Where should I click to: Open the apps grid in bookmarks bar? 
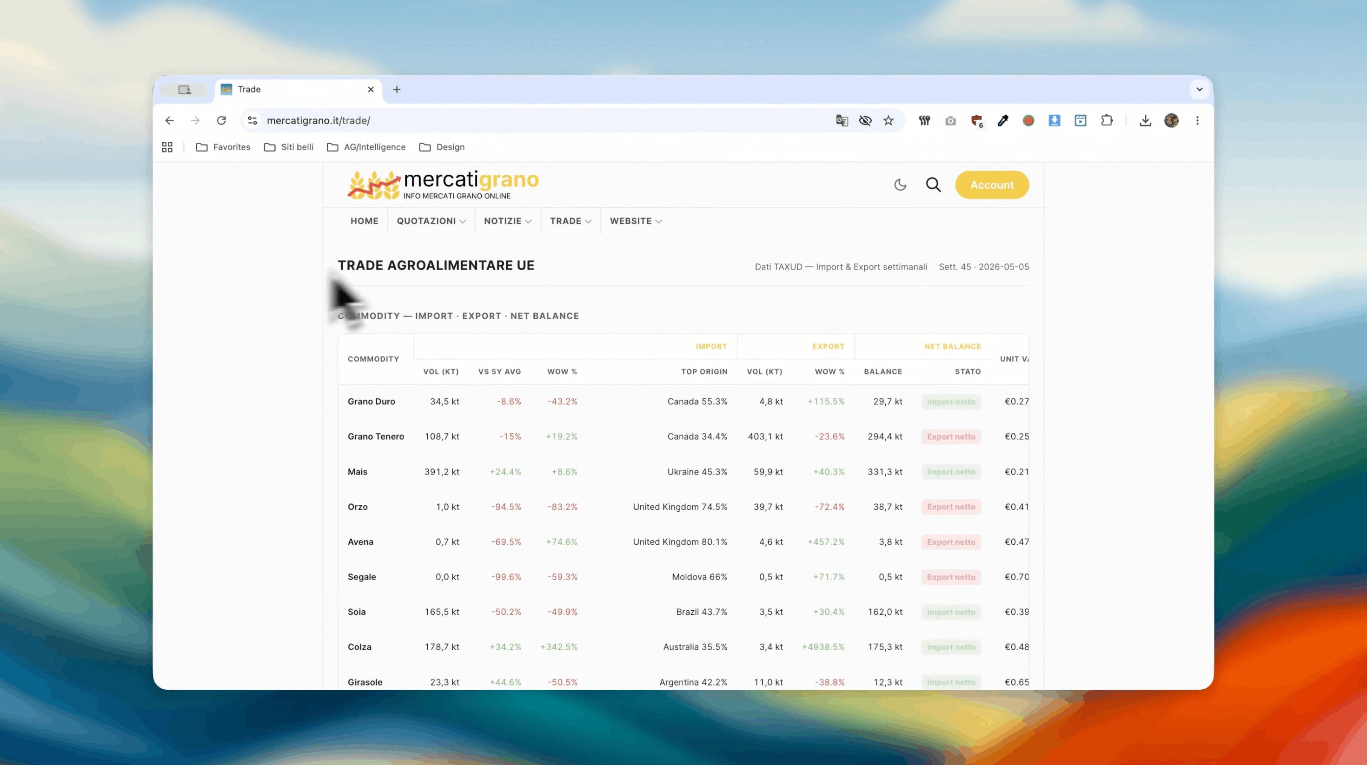pos(167,147)
